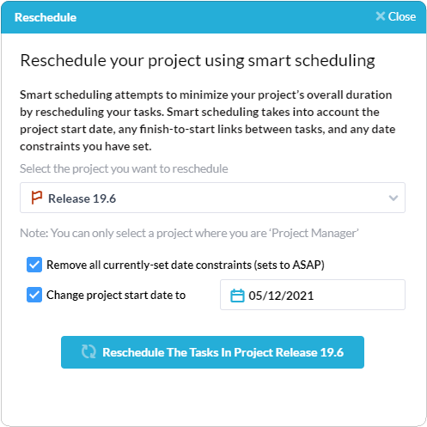Click the smart scheduling heading

198,61
